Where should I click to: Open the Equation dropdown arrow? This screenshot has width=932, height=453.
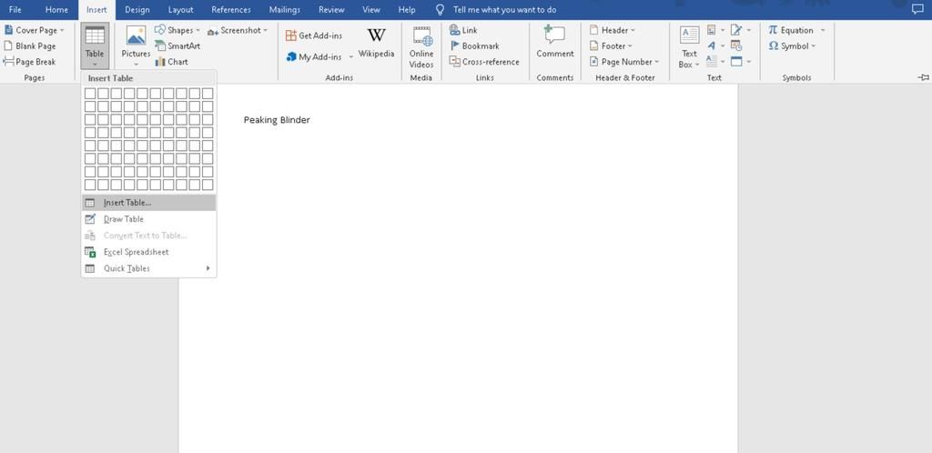(823, 30)
